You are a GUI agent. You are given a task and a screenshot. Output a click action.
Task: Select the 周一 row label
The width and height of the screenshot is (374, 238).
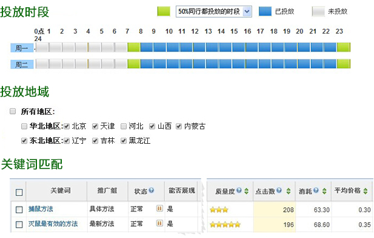tap(22, 48)
